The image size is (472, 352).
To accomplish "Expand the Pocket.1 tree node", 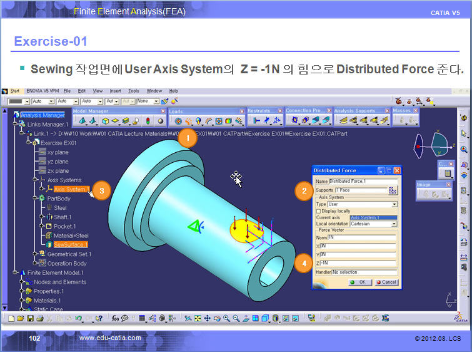I will click(x=41, y=226).
